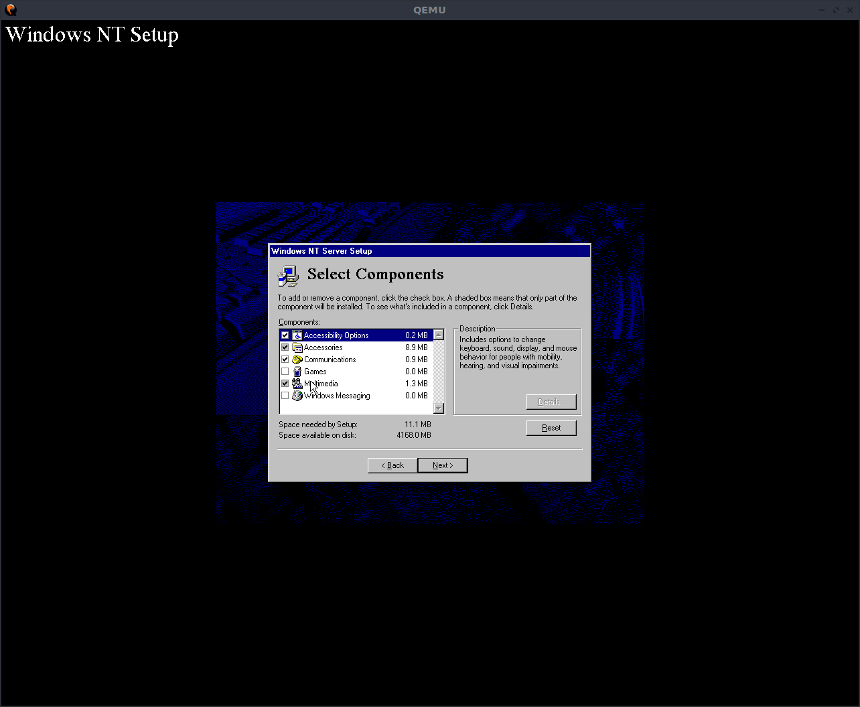Viewport: 860px width, 707px height.
Task: Click the components list scroll-up arrow
Action: [x=439, y=335]
